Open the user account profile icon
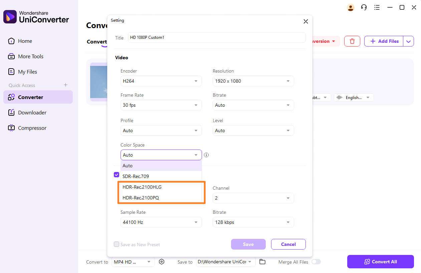421x273 pixels. click(x=351, y=7)
